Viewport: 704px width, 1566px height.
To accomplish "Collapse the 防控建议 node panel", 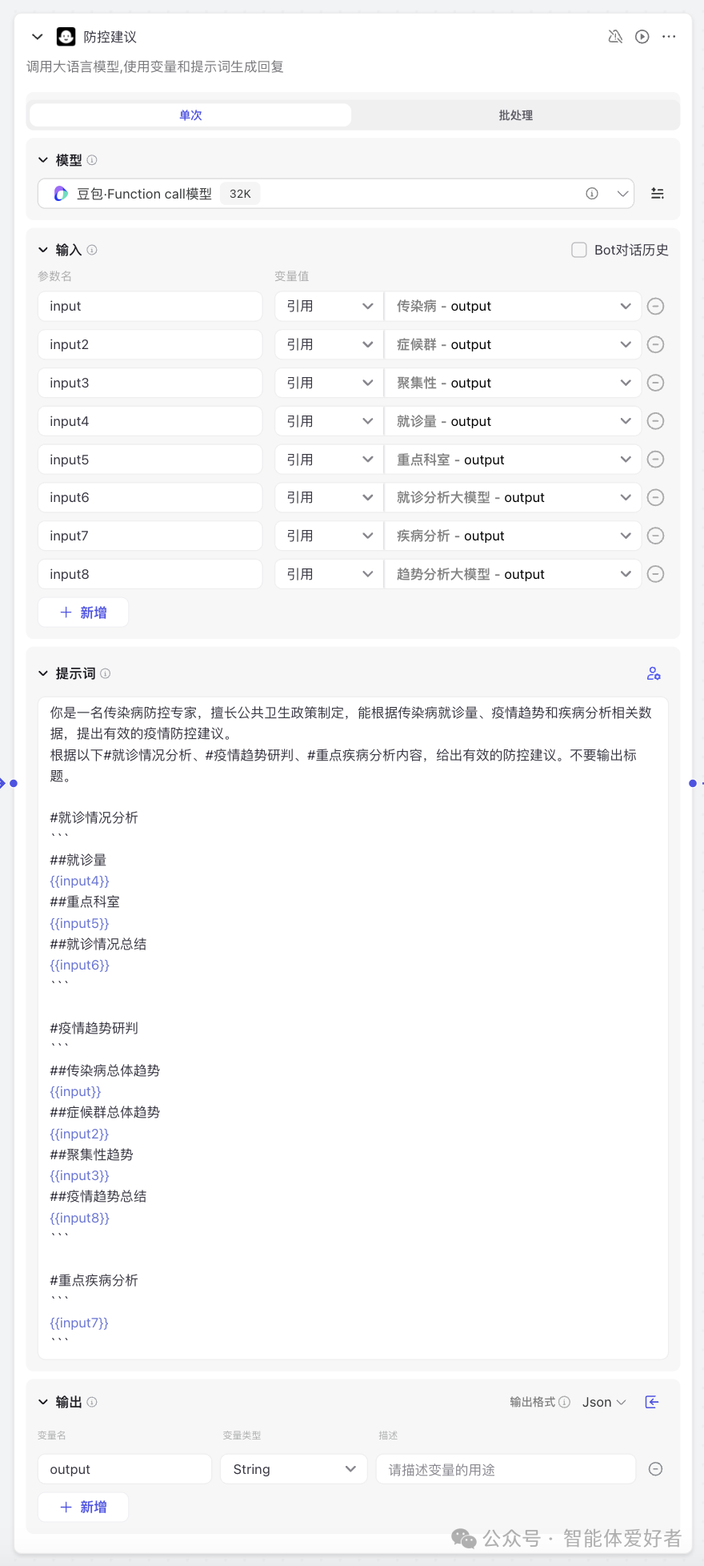I will point(37,37).
